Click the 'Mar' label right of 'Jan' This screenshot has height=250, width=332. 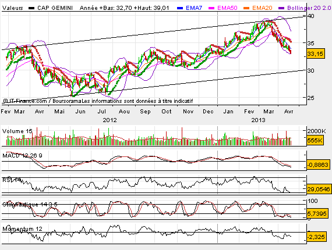pyautogui.click(x=269, y=112)
